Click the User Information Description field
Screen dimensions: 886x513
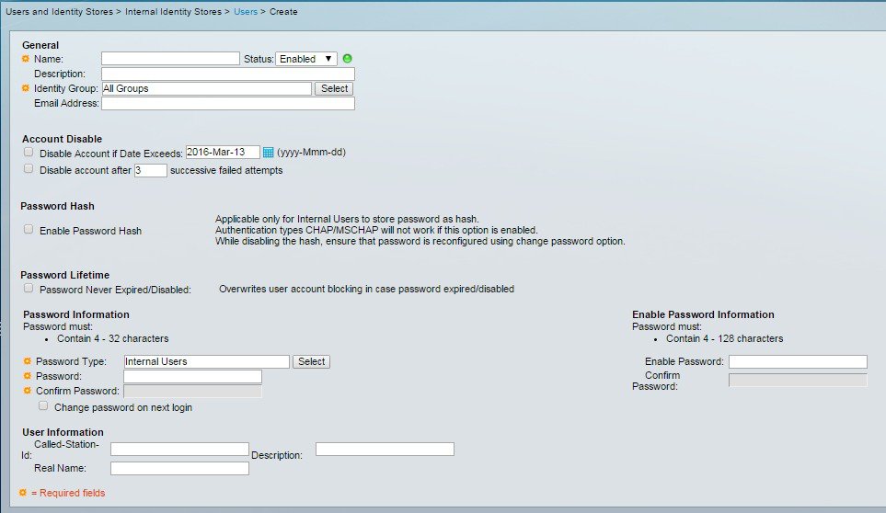(385, 450)
